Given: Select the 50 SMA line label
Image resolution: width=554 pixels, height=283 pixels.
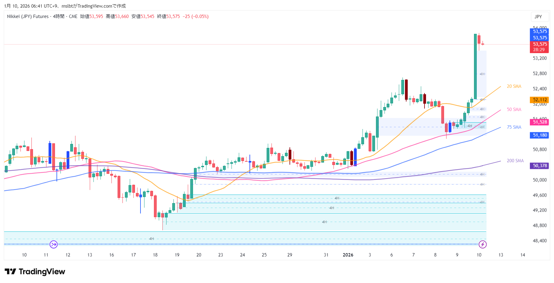Looking at the screenshot, I should 514,109.
